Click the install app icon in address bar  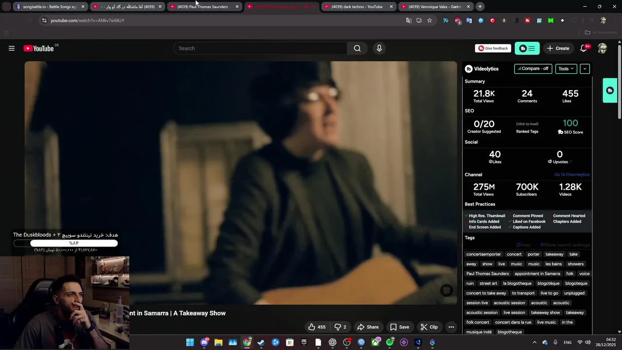(x=419, y=20)
